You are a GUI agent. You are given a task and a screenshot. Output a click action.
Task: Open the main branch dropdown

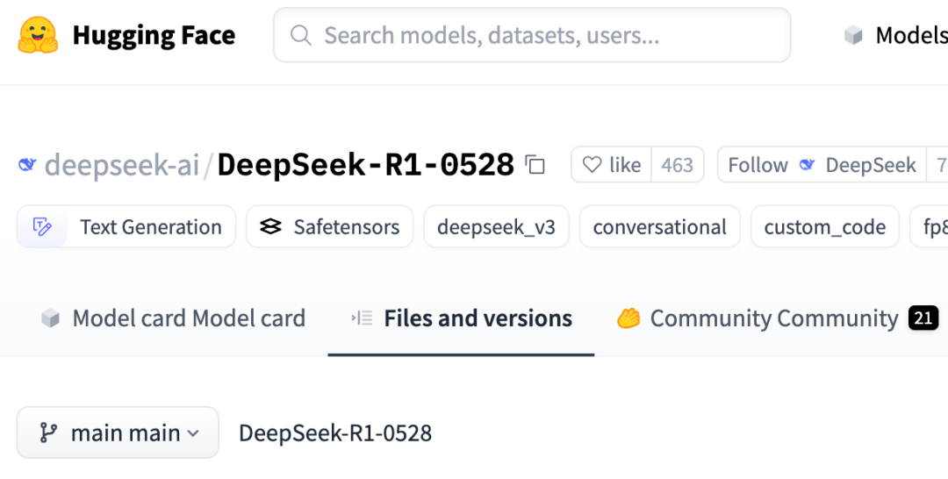coord(118,433)
